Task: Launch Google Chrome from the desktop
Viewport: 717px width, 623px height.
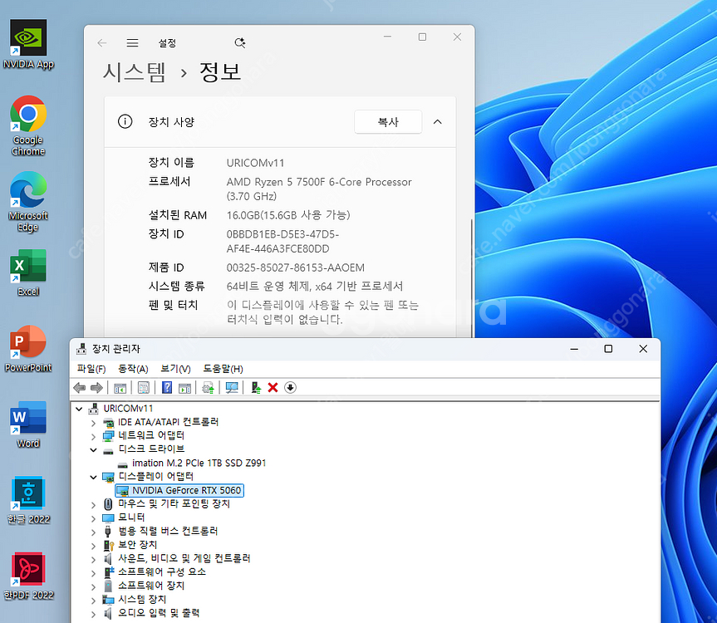Action: pyautogui.click(x=28, y=125)
